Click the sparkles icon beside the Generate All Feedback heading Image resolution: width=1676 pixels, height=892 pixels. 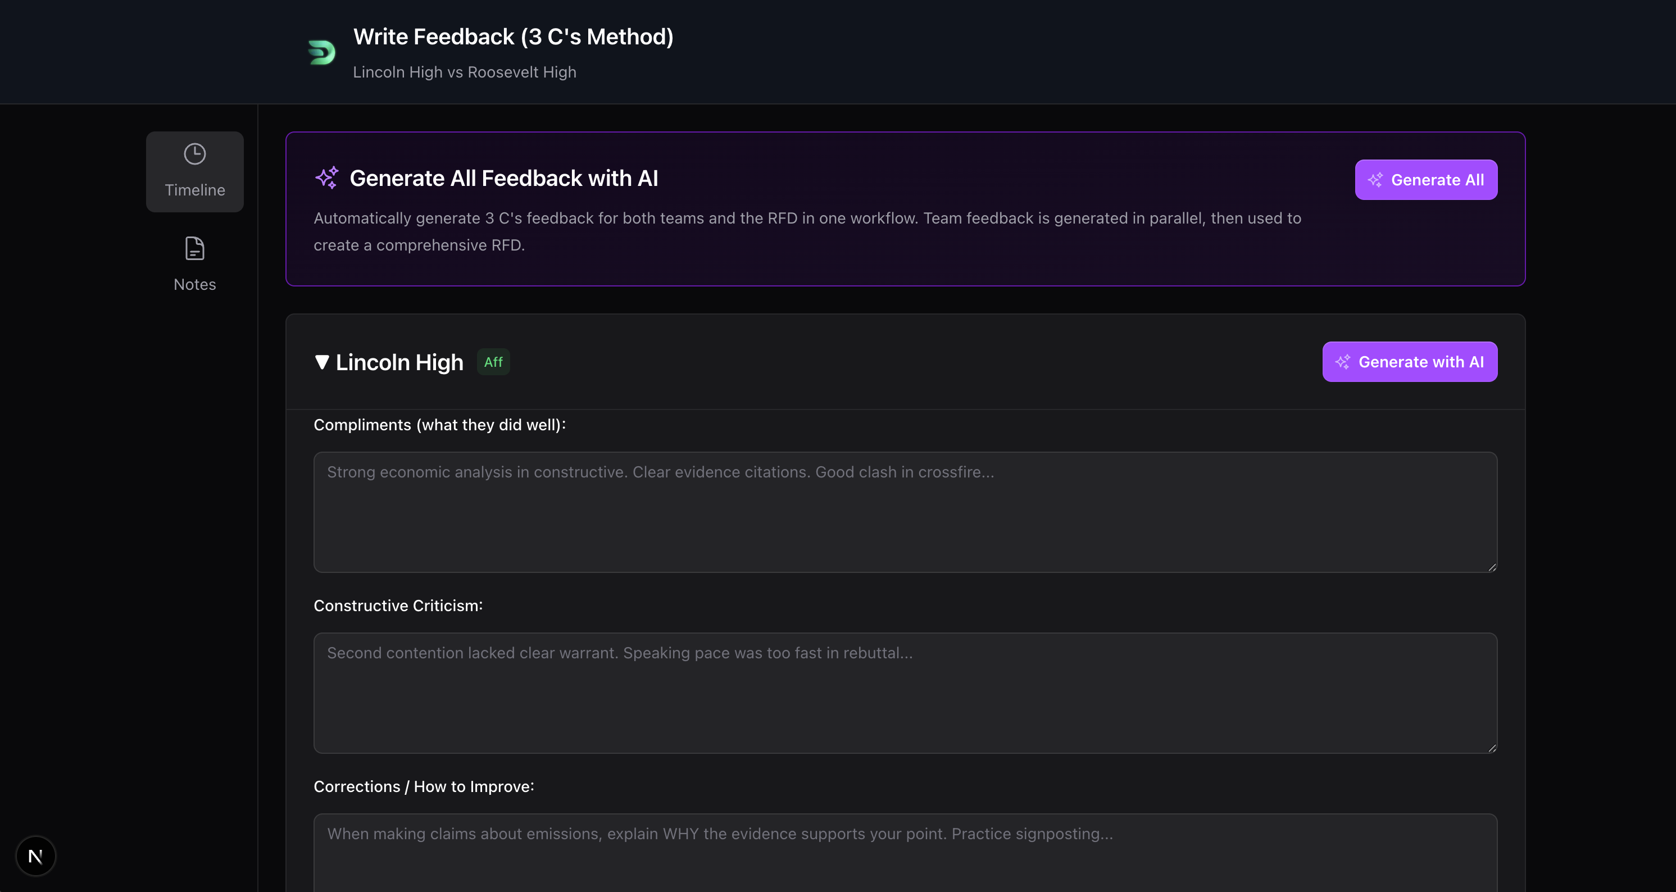(327, 178)
